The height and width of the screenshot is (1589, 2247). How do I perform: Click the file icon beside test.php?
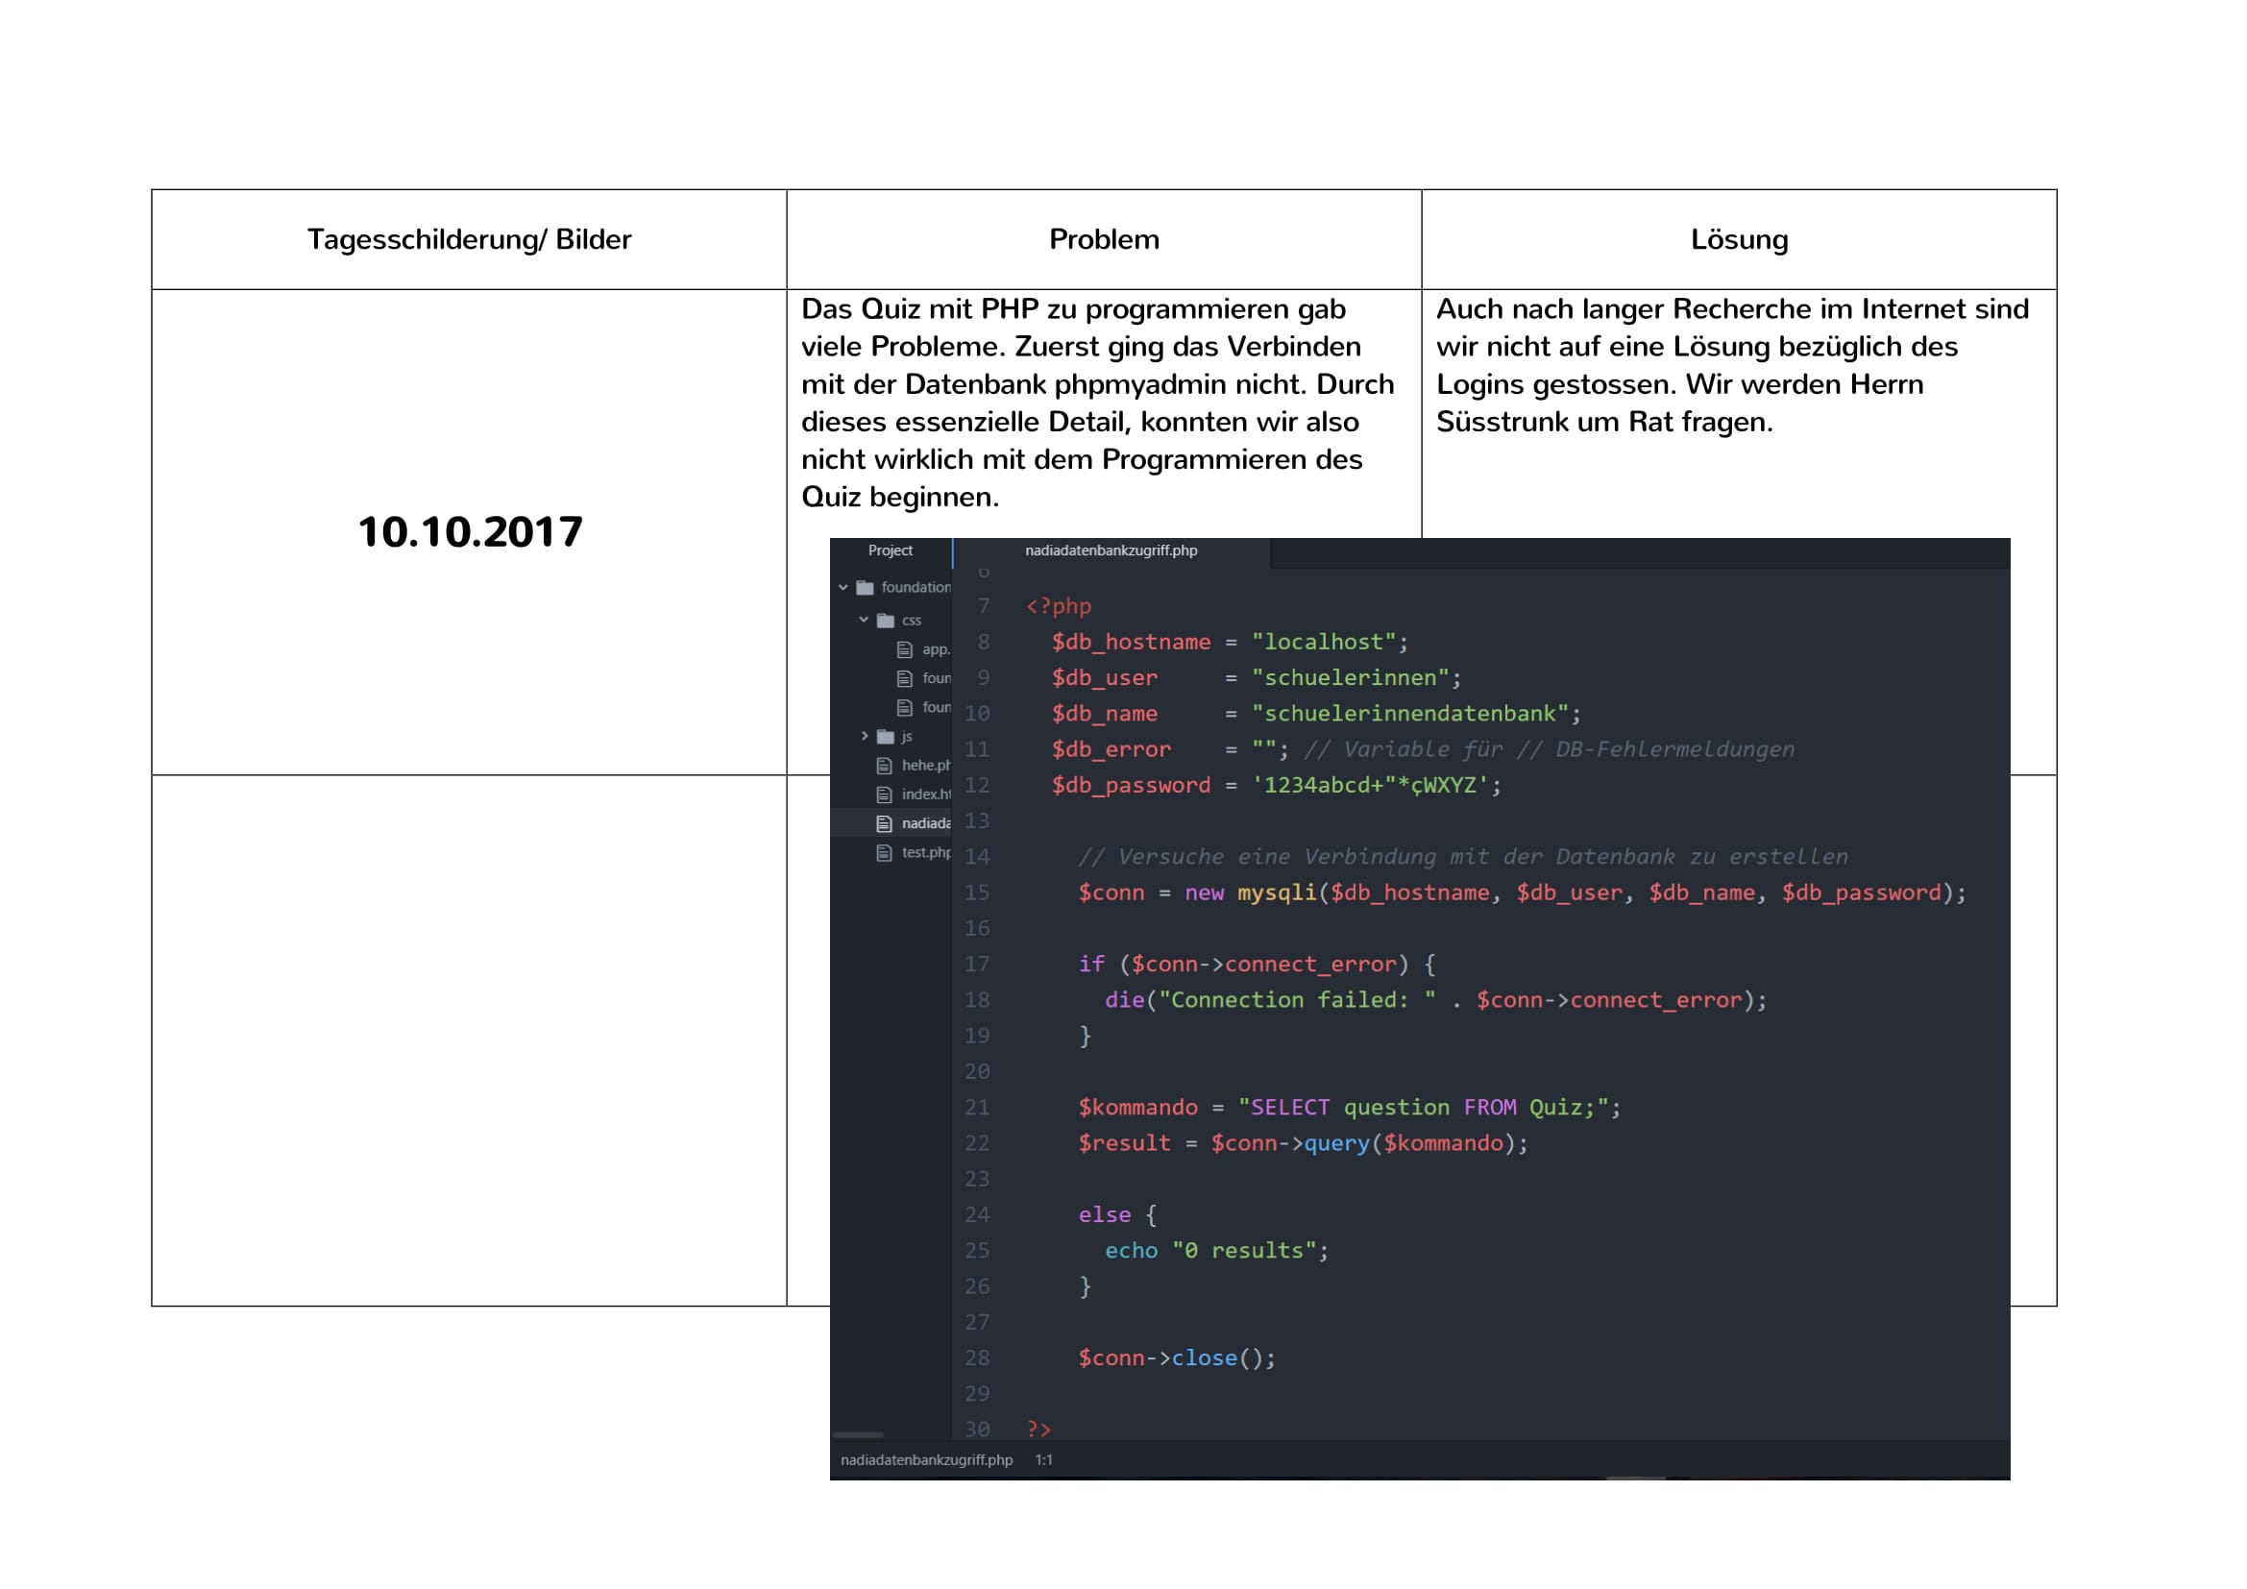pos(884,853)
